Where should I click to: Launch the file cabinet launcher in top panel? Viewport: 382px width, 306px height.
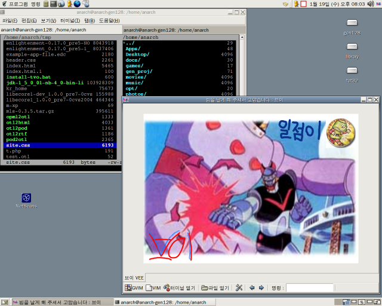point(46,4)
